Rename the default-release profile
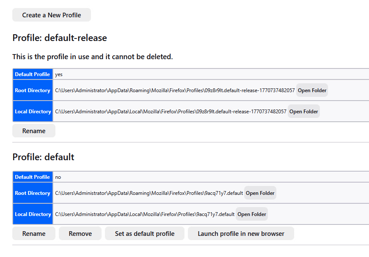369x257 pixels. tap(34, 131)
